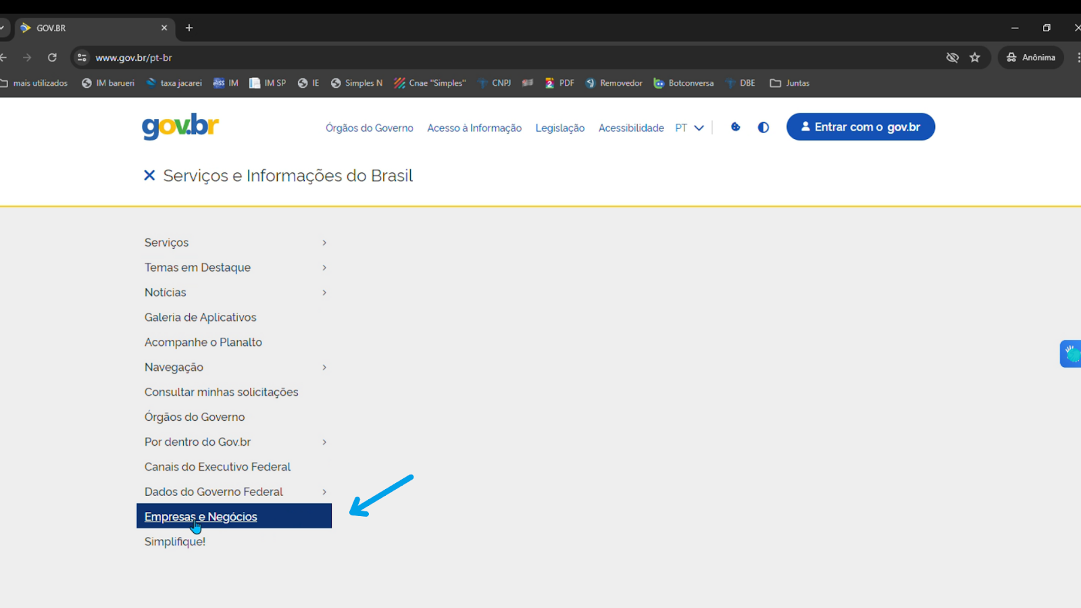Open taxa jacarei bookmark
This screenshot has width=1081, height=608.
click(174, 83)
